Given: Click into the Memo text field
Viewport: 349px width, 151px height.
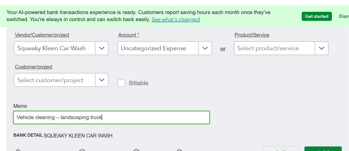Looking at the screenshot, I should point(151,117).
